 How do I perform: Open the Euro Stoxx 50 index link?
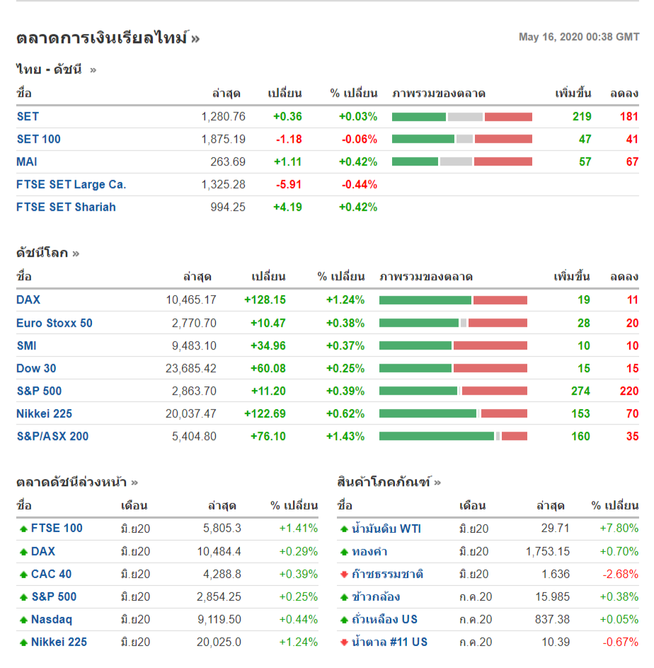click(54, 323)
